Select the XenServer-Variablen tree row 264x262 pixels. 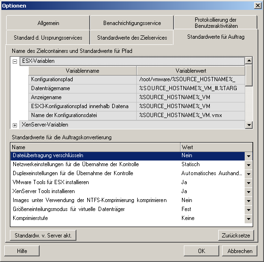pyautogui.click(x=132, y=125)
